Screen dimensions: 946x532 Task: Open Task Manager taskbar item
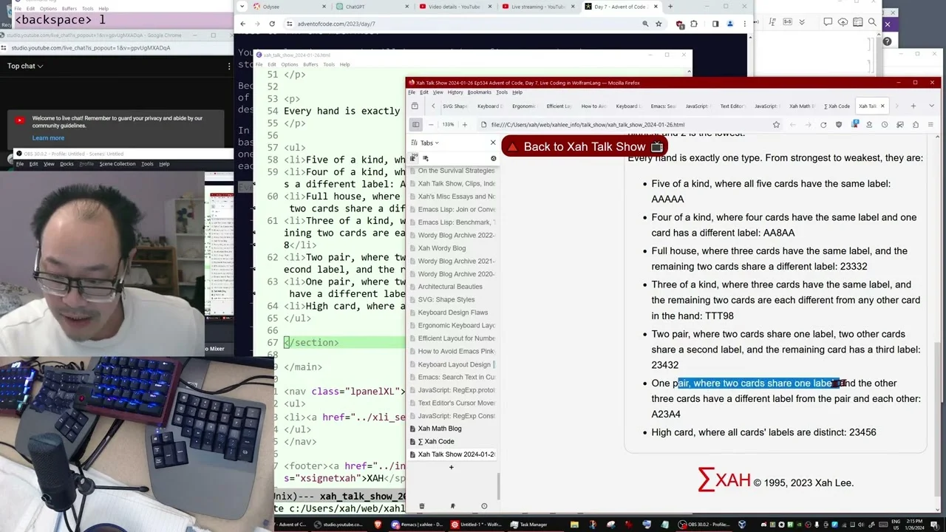tap(528, 525)
